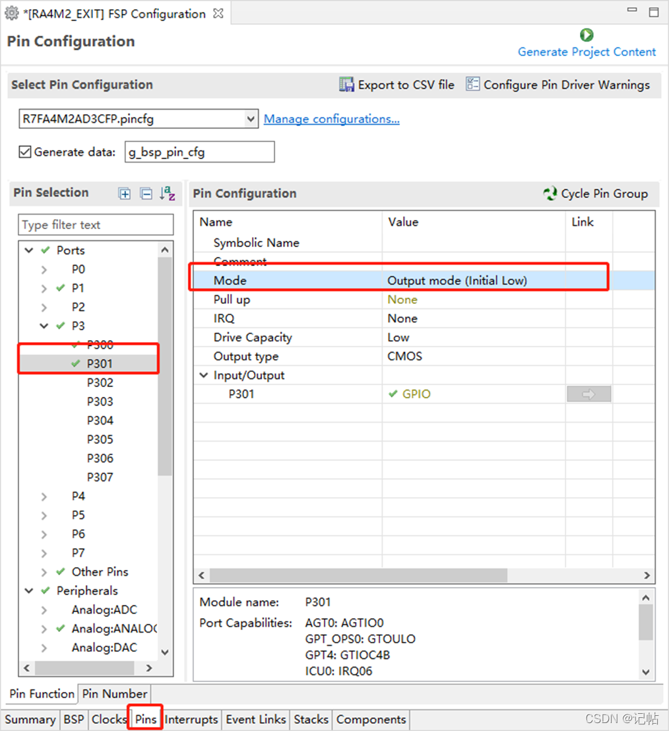Screen dimensions: 669x731
Task: Collapse the Peripherals tree node
Action: point(29,590)
